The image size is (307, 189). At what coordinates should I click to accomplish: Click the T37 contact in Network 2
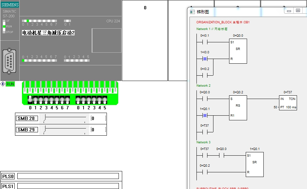(x=205, y=132)
